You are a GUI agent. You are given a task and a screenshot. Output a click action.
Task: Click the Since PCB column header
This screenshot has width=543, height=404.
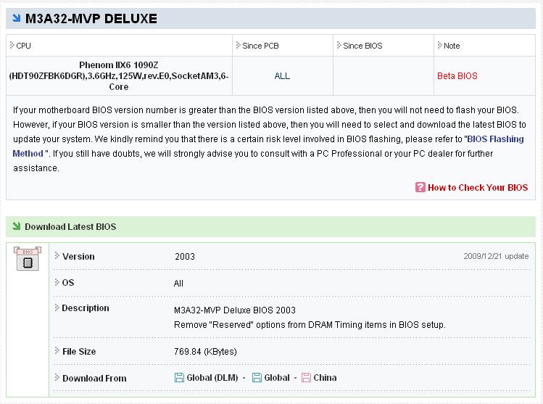click(260, 46)
